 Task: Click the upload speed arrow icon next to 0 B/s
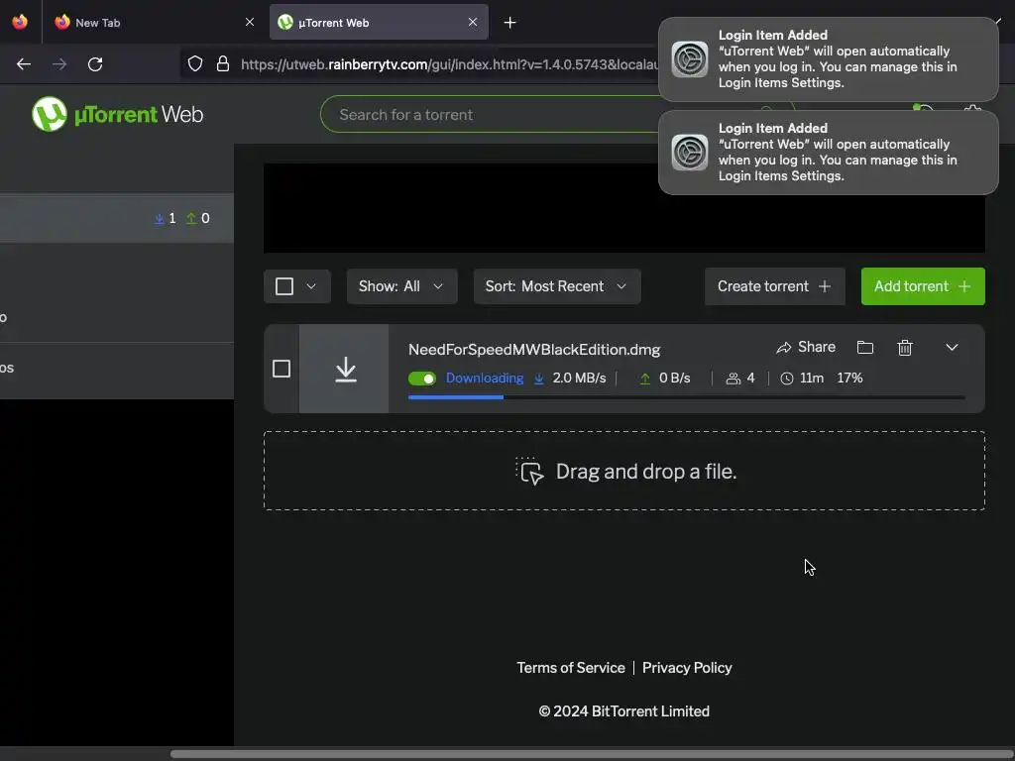pos(644,379)
